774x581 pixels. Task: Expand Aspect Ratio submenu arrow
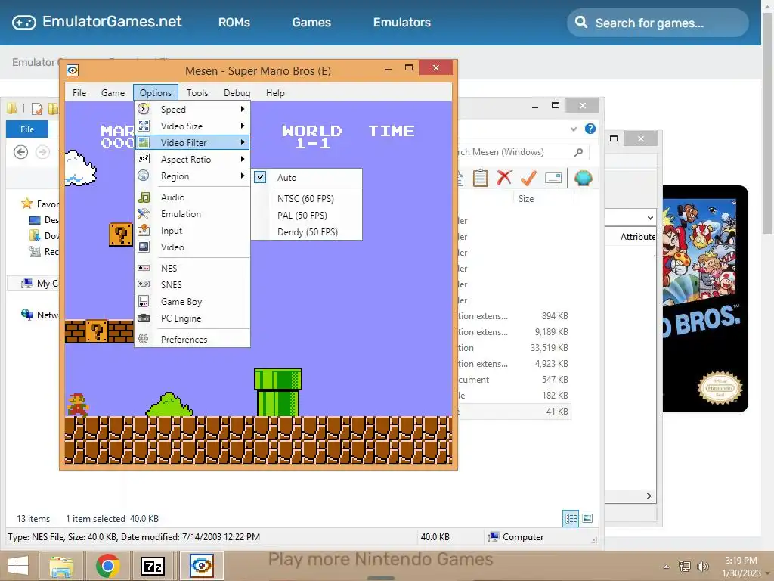point(243,159)
